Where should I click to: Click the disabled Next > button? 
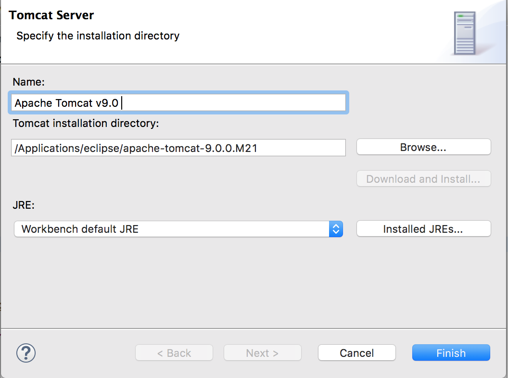pos(263,353)
